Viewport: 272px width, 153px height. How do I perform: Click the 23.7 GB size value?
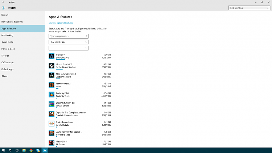click(107, 74)
